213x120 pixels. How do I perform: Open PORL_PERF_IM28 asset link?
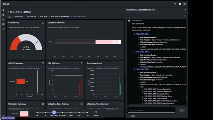pyautogui.click(x=142, y=51)
